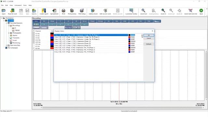The height and width of the screenshot is (117, 208).
Task: Toggle the THD recording button
Action: click(x=149, y=21)
